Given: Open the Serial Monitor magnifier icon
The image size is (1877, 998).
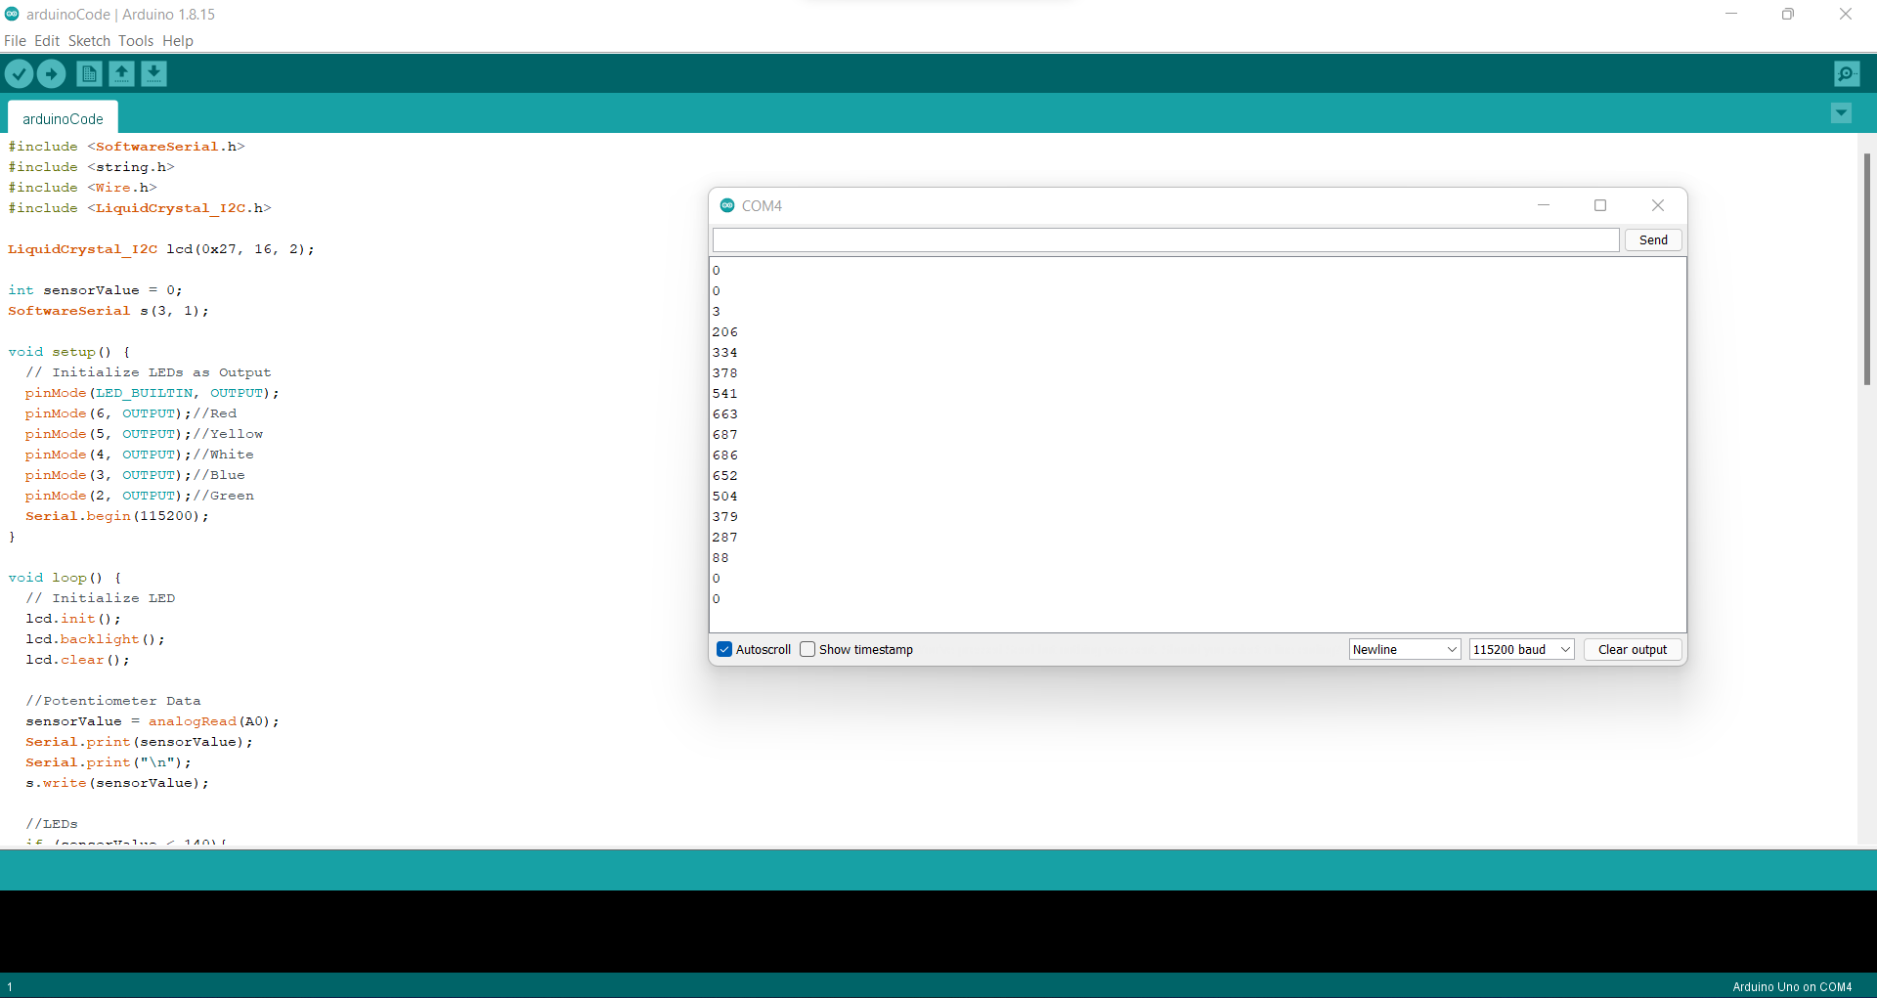Looking at the screenshot, I should (x=1847, y=73).
